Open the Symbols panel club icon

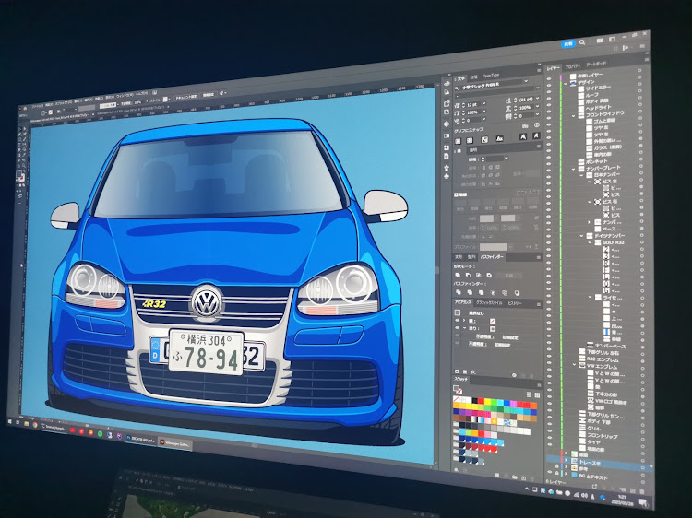click(447, 176)
